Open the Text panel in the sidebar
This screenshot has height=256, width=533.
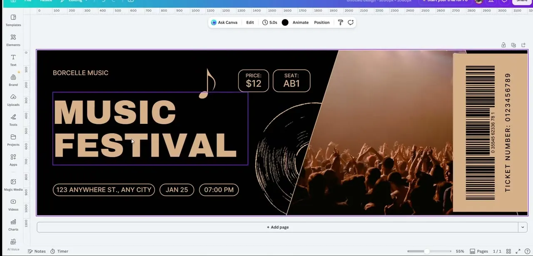[13, 60]
